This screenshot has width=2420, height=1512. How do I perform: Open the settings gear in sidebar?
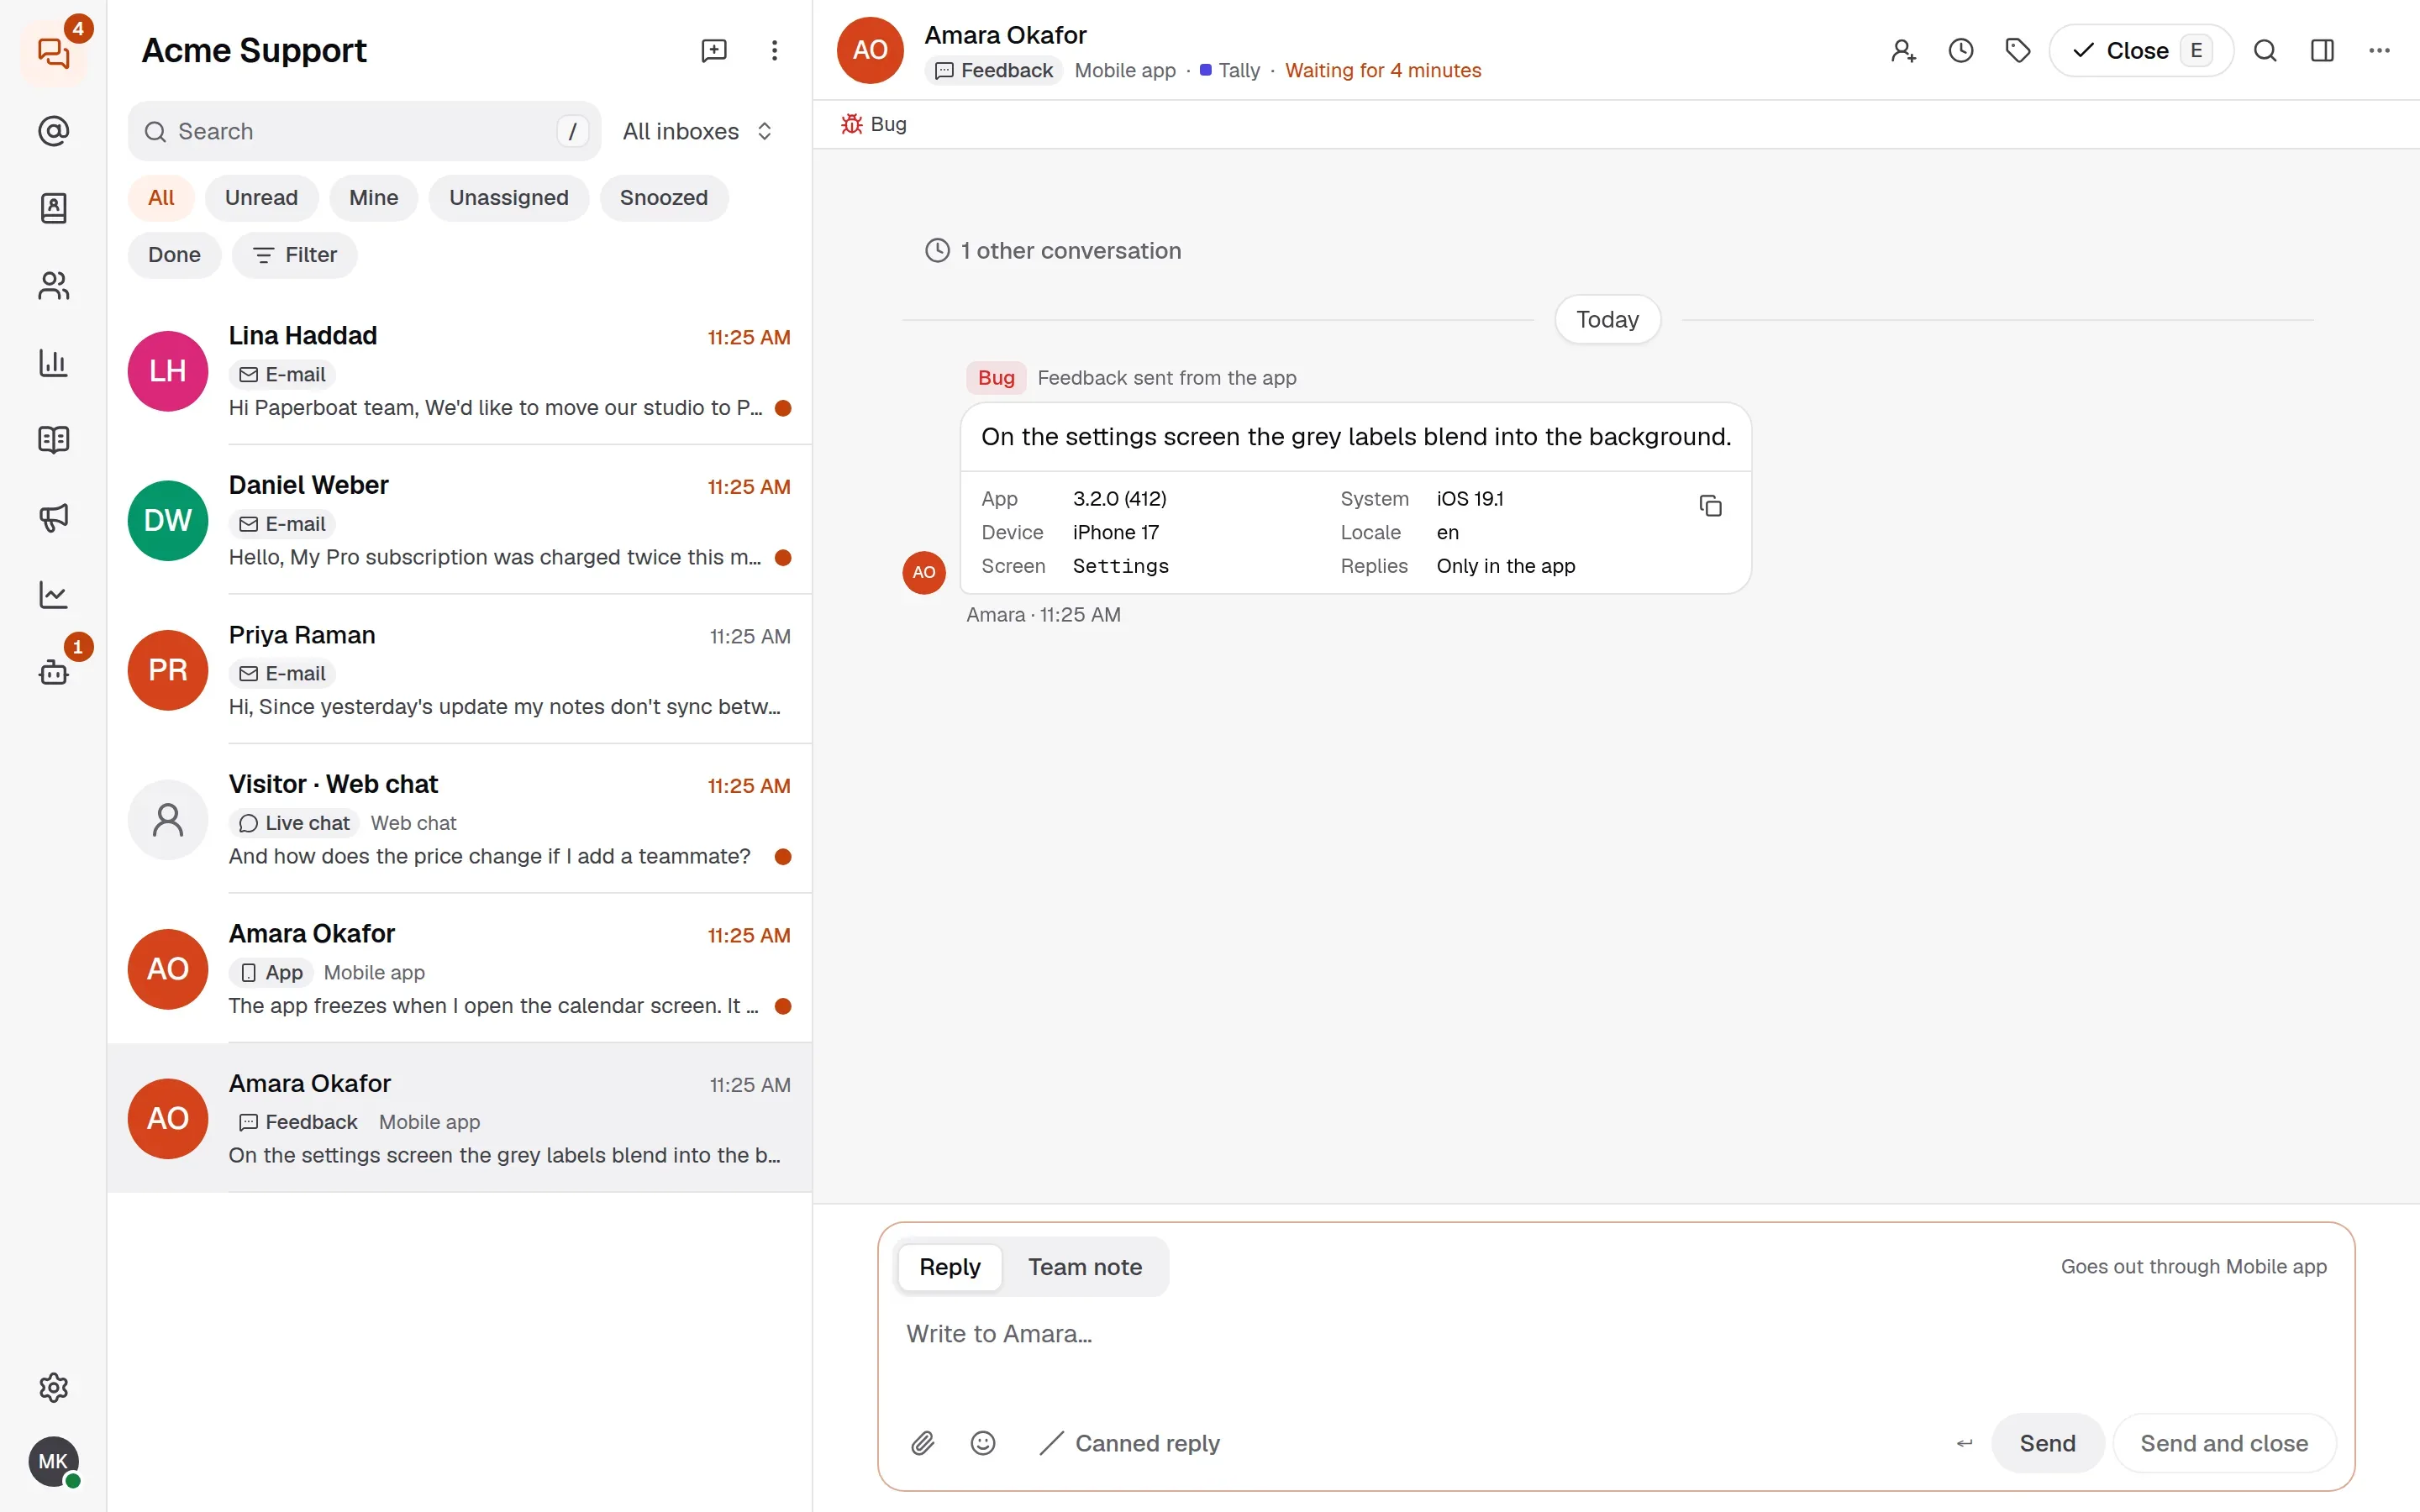53,1387
